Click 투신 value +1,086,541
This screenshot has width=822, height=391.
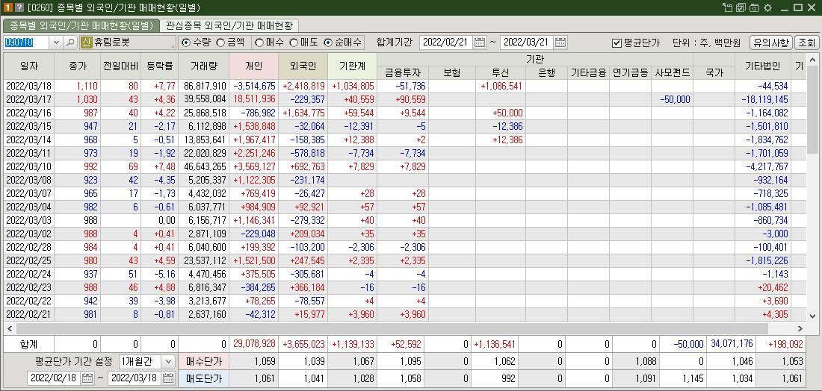(501, 86)
